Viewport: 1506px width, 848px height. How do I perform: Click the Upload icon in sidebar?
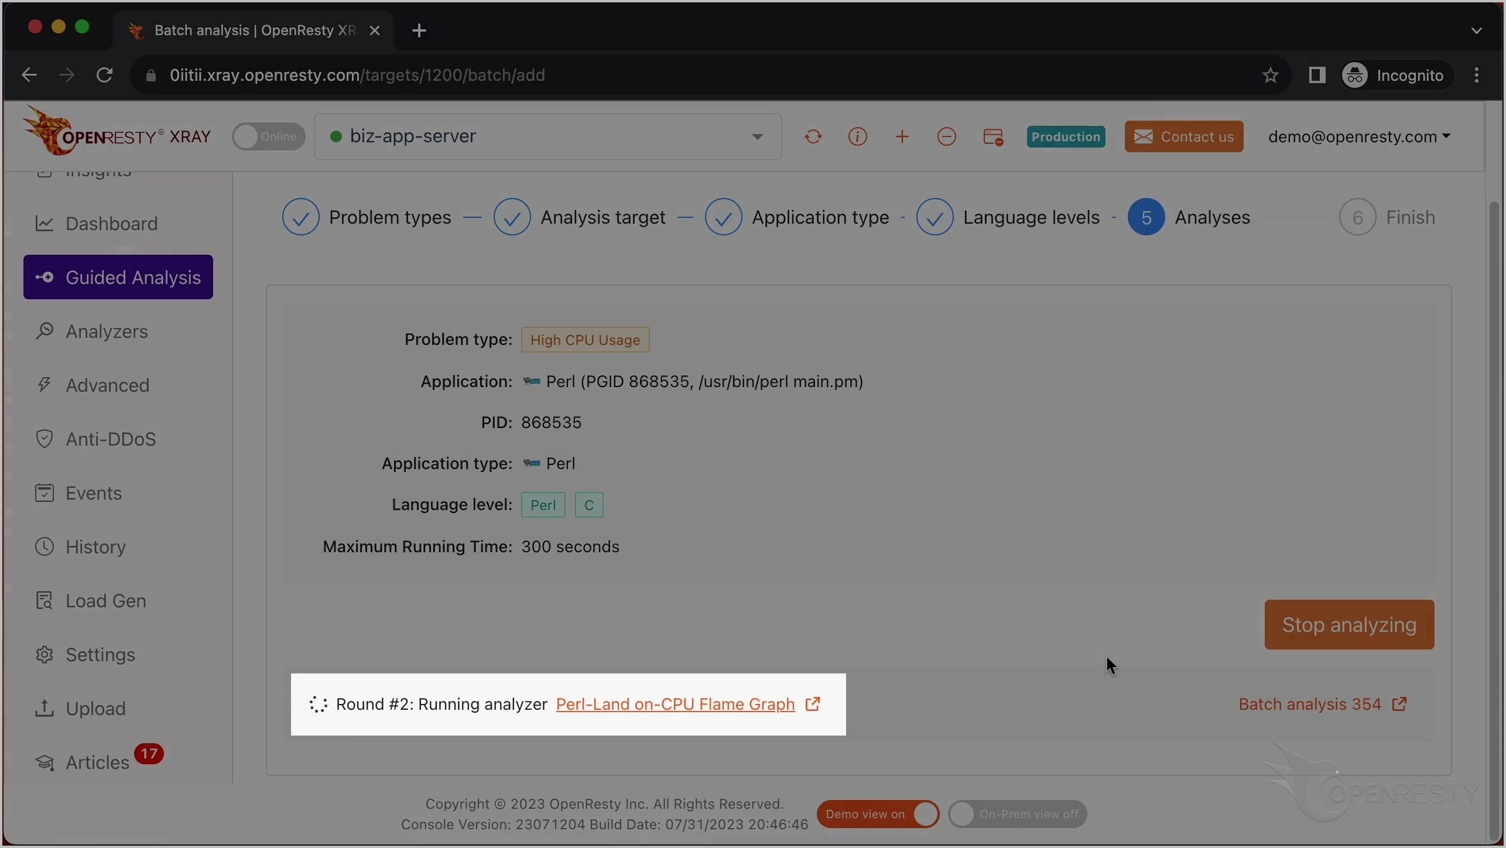tap(45, 709)
